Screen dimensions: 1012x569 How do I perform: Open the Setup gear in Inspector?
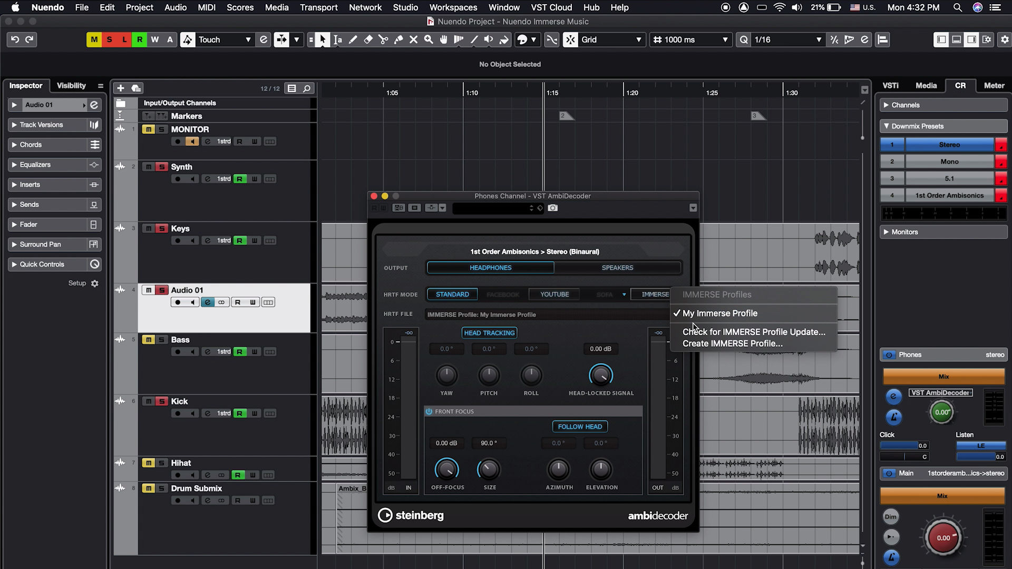click(95, 283)
